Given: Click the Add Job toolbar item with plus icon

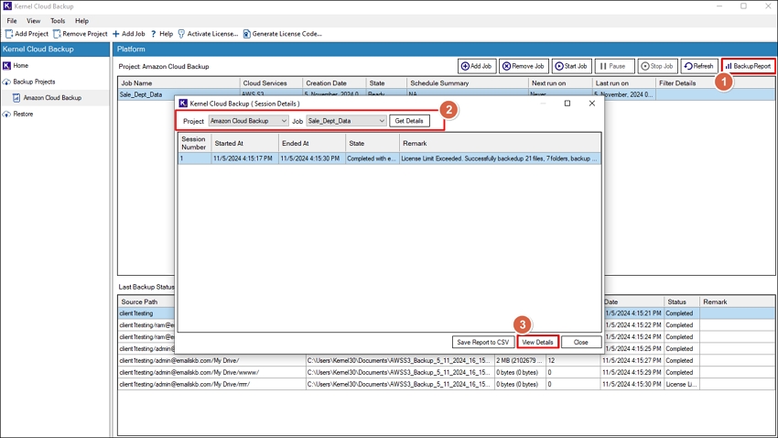Looking at the screenshot, I should pyautogui.click(x=129, y=34).
